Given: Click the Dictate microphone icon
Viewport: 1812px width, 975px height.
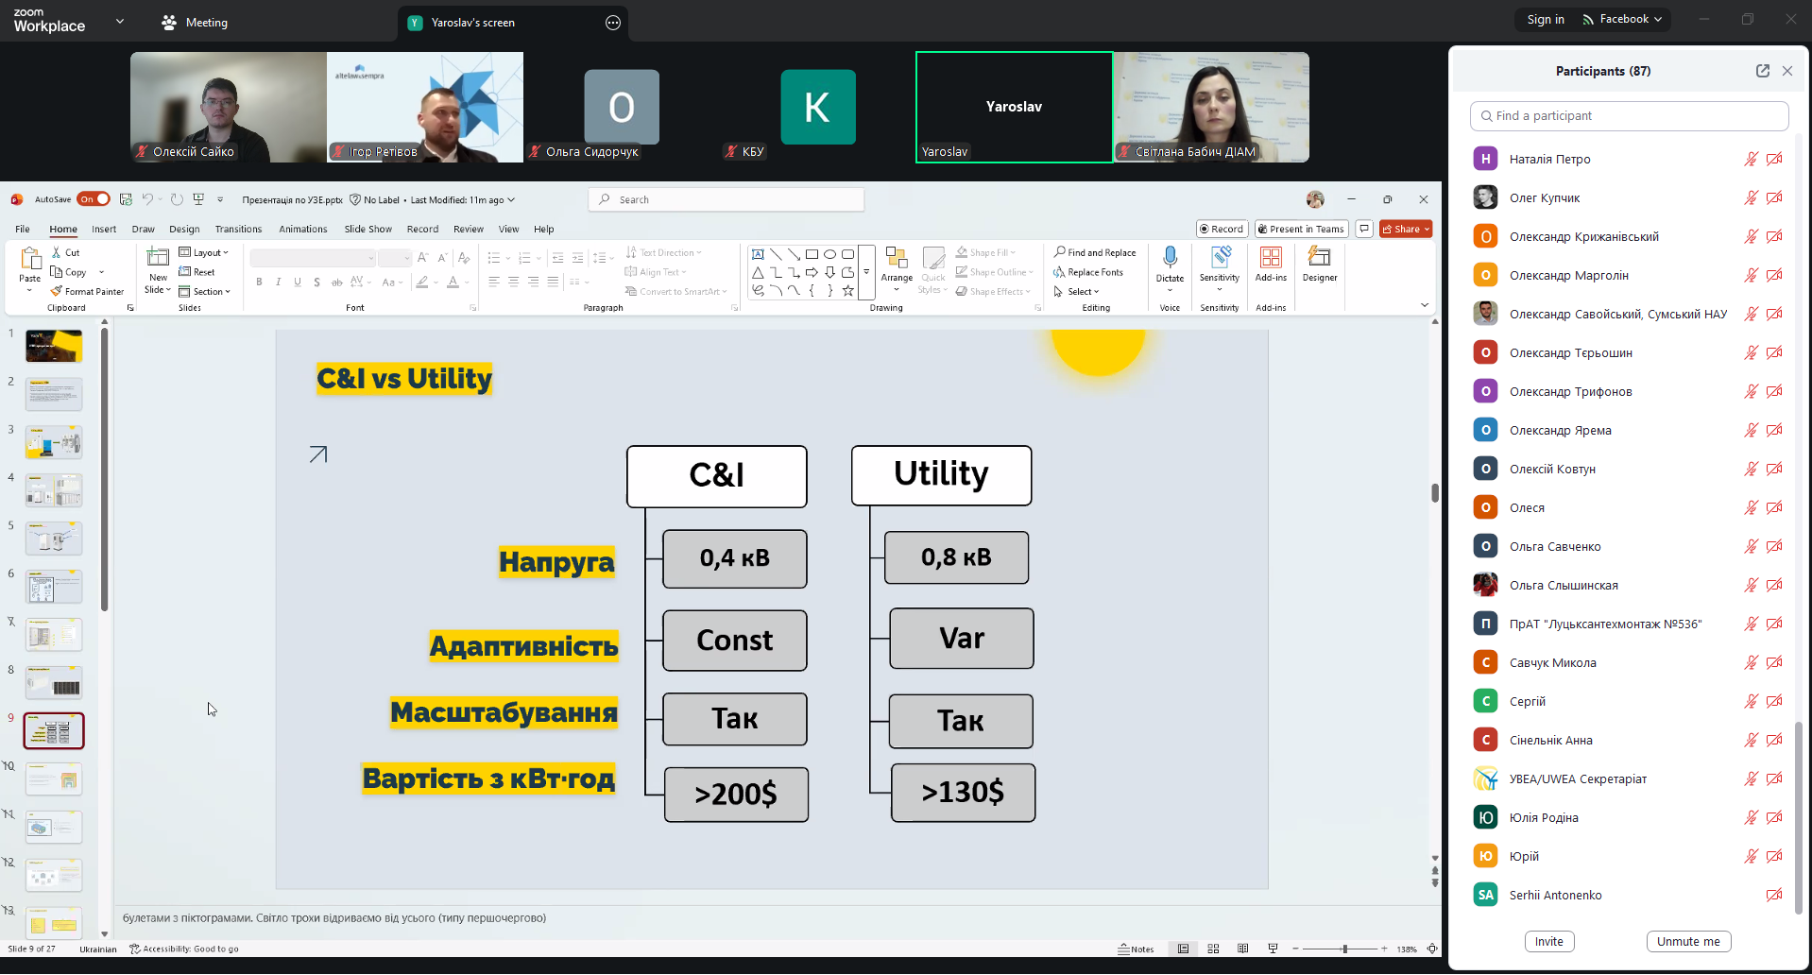Looking at the screenshot, I should (1170, 258).
